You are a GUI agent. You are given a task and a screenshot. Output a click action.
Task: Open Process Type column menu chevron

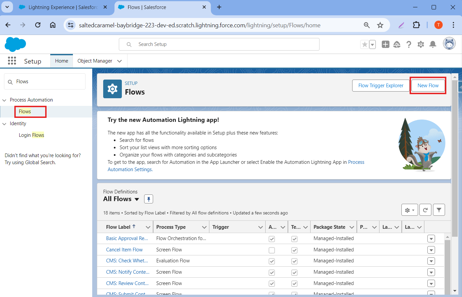(x=204, y=227)
